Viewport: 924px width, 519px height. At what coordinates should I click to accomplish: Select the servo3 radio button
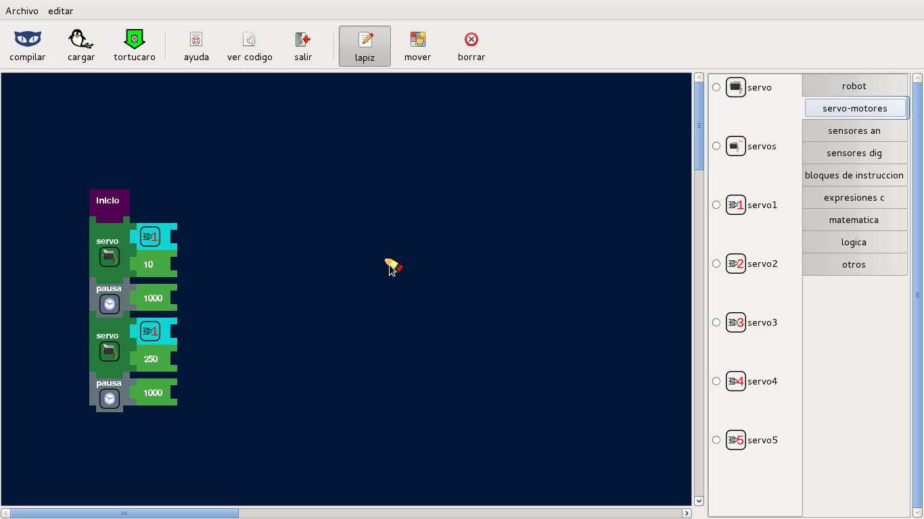[x=716, y=322]
